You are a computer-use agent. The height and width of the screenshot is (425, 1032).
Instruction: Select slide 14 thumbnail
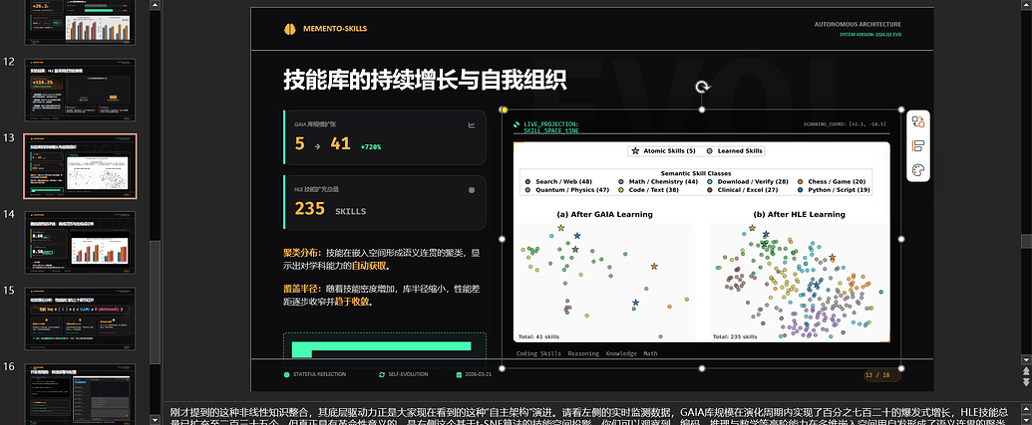click(x=81, y=243)
